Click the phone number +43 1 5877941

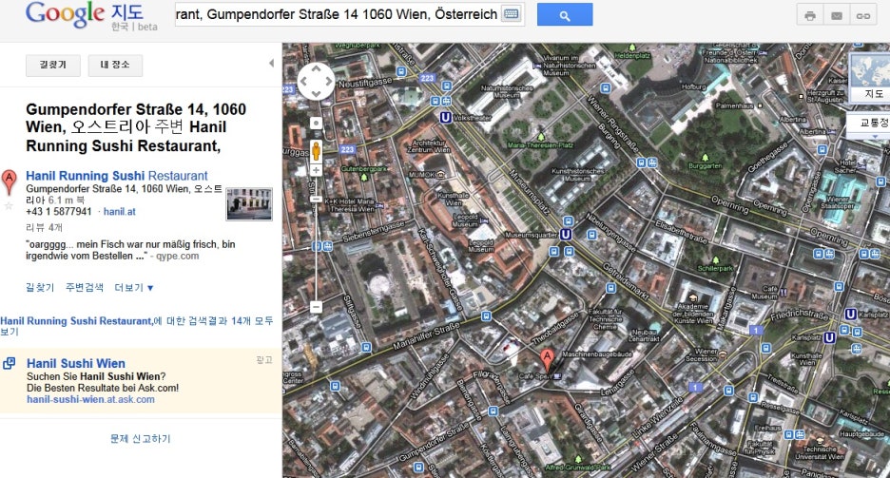pos(58,212)
